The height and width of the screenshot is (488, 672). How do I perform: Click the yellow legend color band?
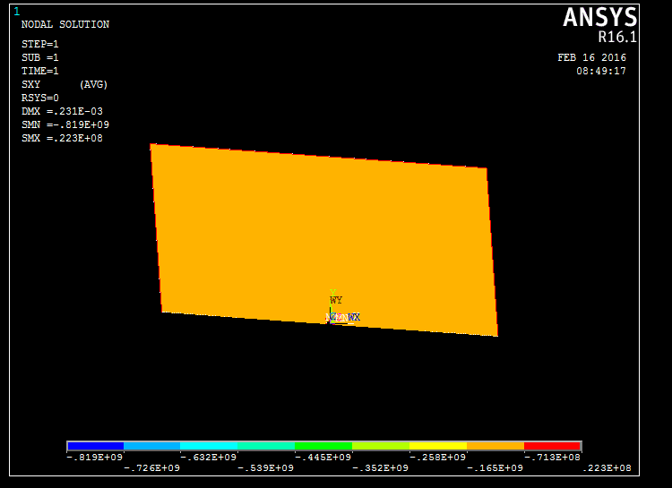point(438,446)
